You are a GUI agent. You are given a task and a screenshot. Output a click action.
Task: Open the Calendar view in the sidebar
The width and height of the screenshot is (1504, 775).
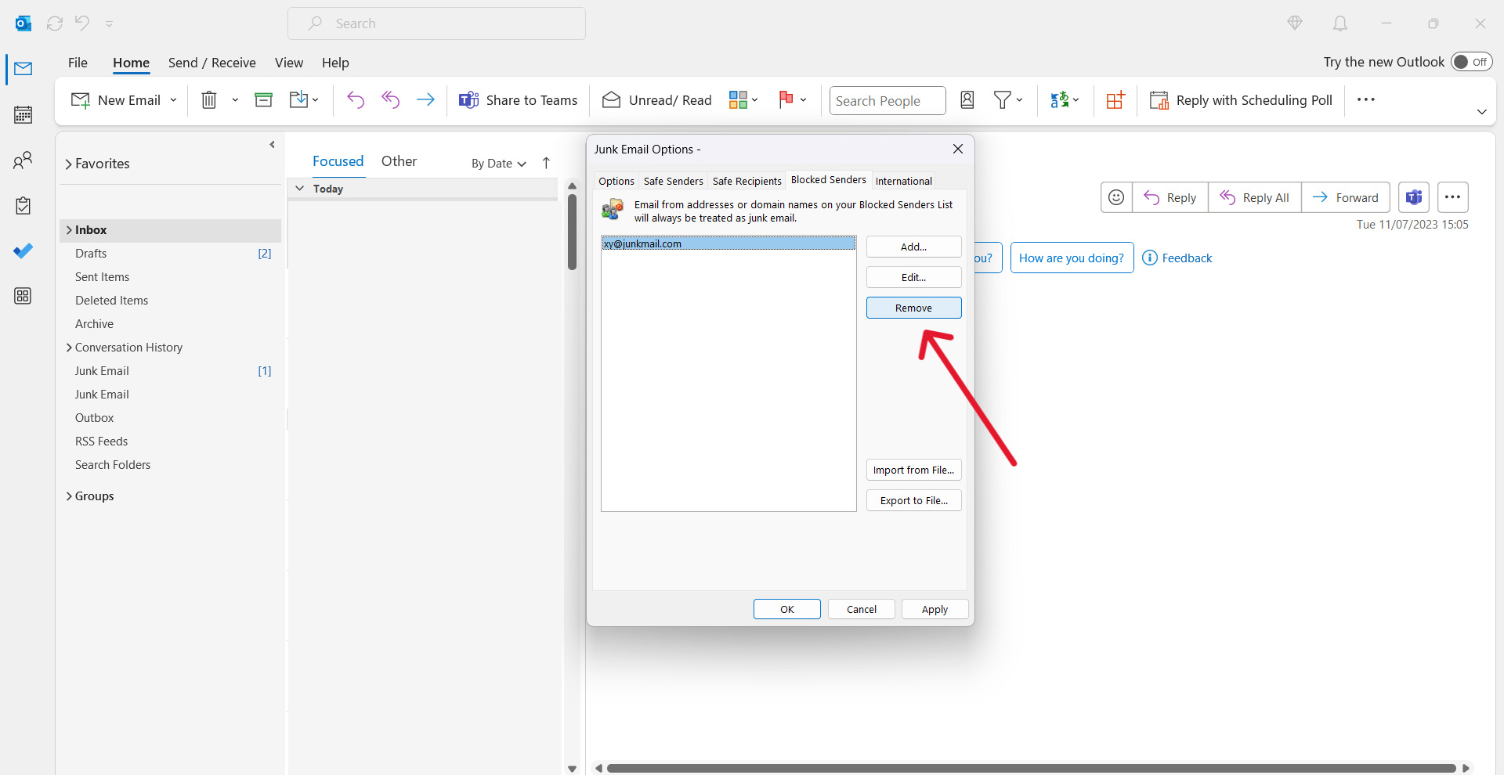click(x=23, y=114)
